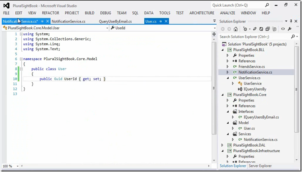Screen dimensions: 302x172
Task: Collapse the PluralSightBook.Infrastructure project node
Action: [223, 151]
